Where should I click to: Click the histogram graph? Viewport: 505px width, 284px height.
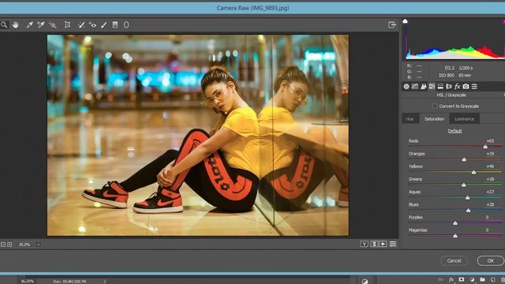(x=454, y=39)
